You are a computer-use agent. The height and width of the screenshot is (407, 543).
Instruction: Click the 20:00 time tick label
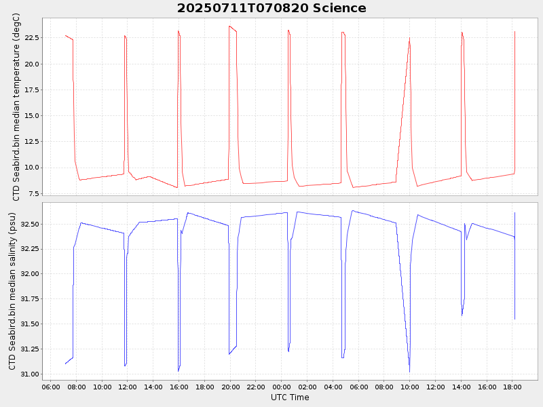[230, 387]
